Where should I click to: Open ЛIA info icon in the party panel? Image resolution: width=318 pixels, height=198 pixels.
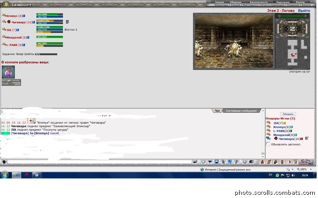point(17,30)
